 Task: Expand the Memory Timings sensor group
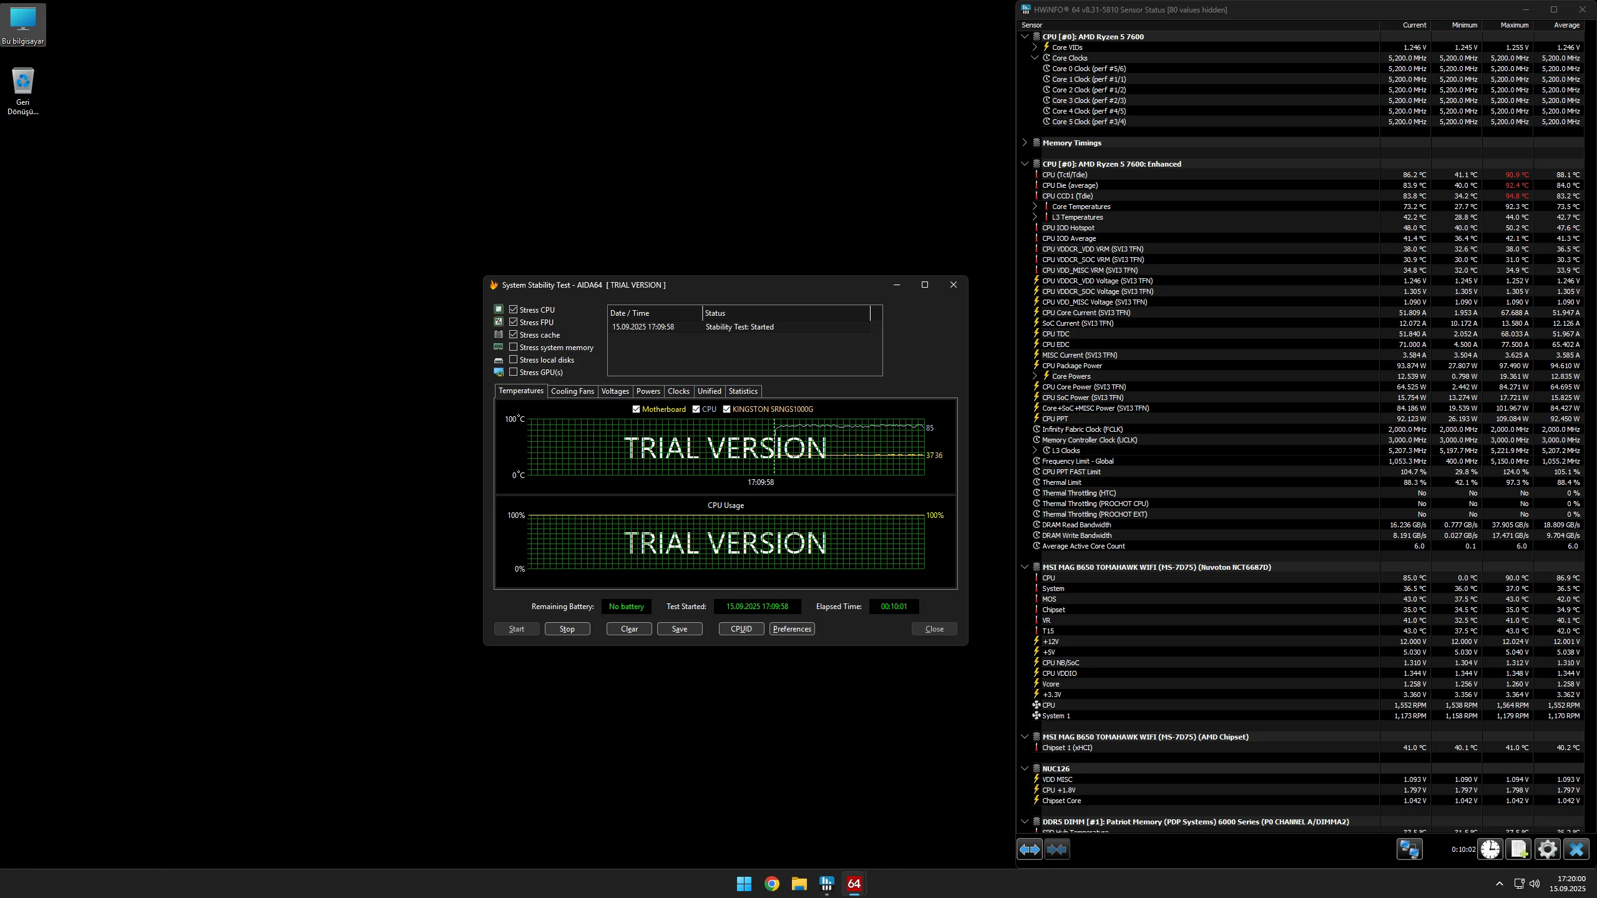pyautogui.click(x=1025, y=143)
